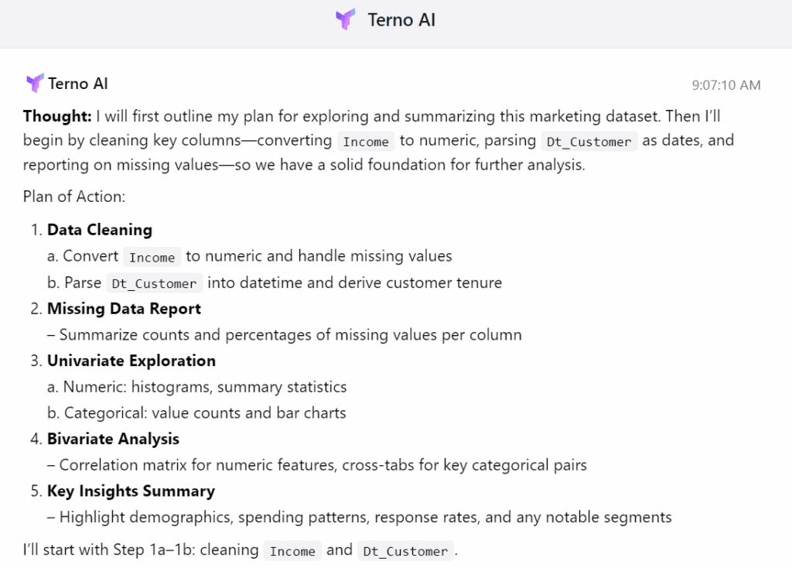Select the Key Insights Summary heading
Image resolution: width=792 pixels, height=568 pixels.
point(131,491)
